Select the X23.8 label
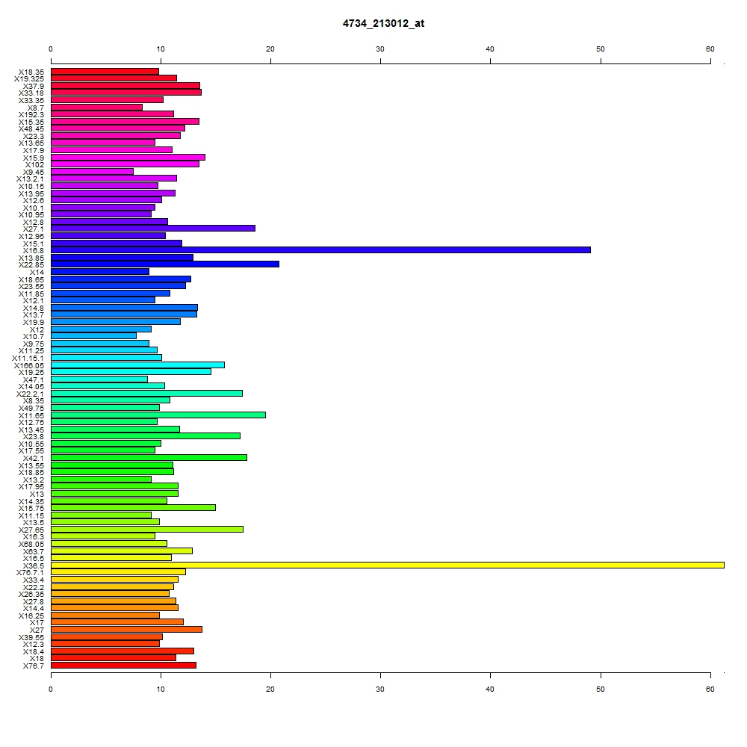 [x=34, y=436]
